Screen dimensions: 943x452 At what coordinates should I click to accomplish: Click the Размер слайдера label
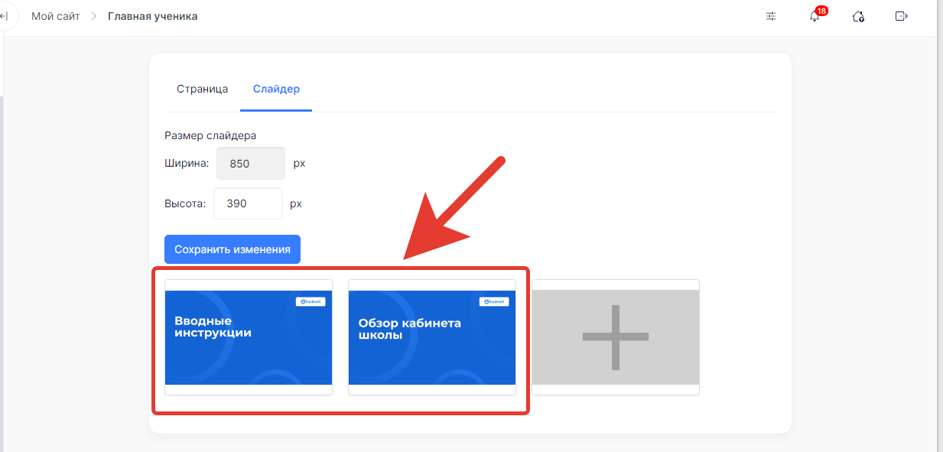210,135
